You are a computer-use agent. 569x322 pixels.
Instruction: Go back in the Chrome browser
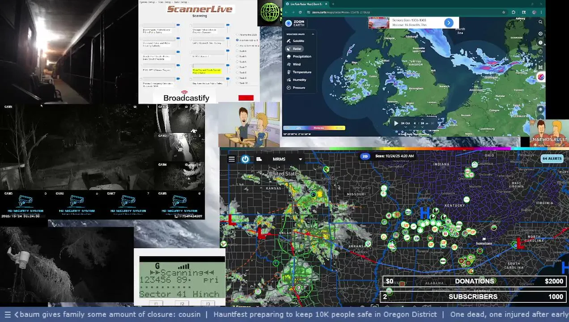[x=287, y=12]
